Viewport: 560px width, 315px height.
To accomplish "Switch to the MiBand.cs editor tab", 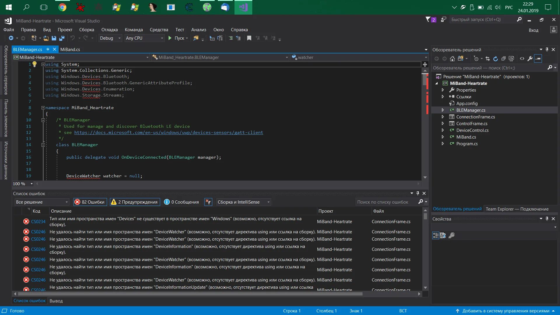I will click(70, 50).
